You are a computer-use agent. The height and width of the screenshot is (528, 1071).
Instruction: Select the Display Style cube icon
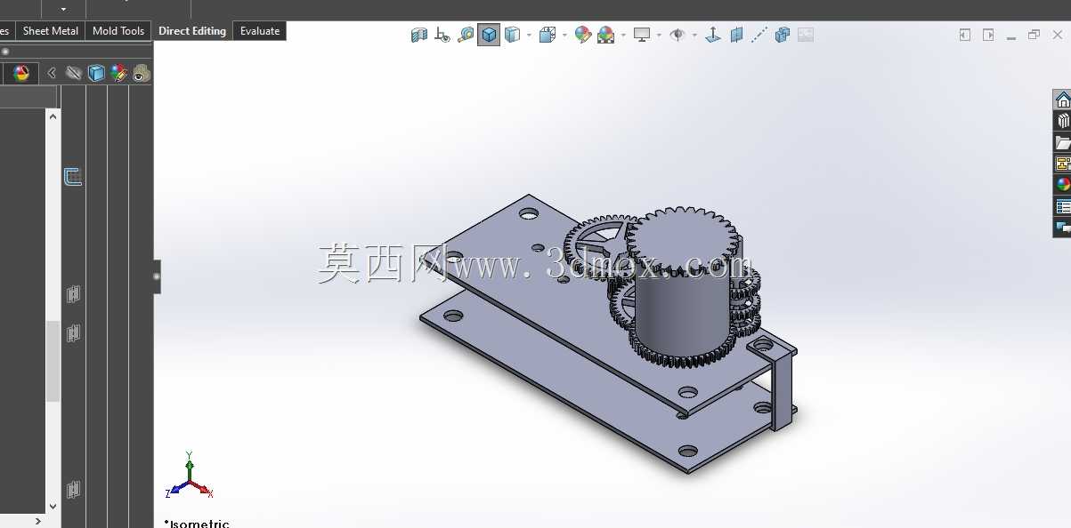(x=547, y=35)
